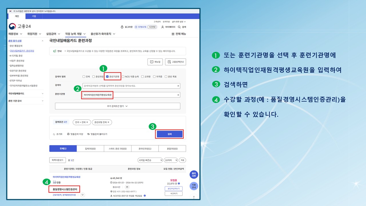This screenshot has width=366, height=206.
Task: Open 마이페이지 via the person icon
Action: coord(163,27)
